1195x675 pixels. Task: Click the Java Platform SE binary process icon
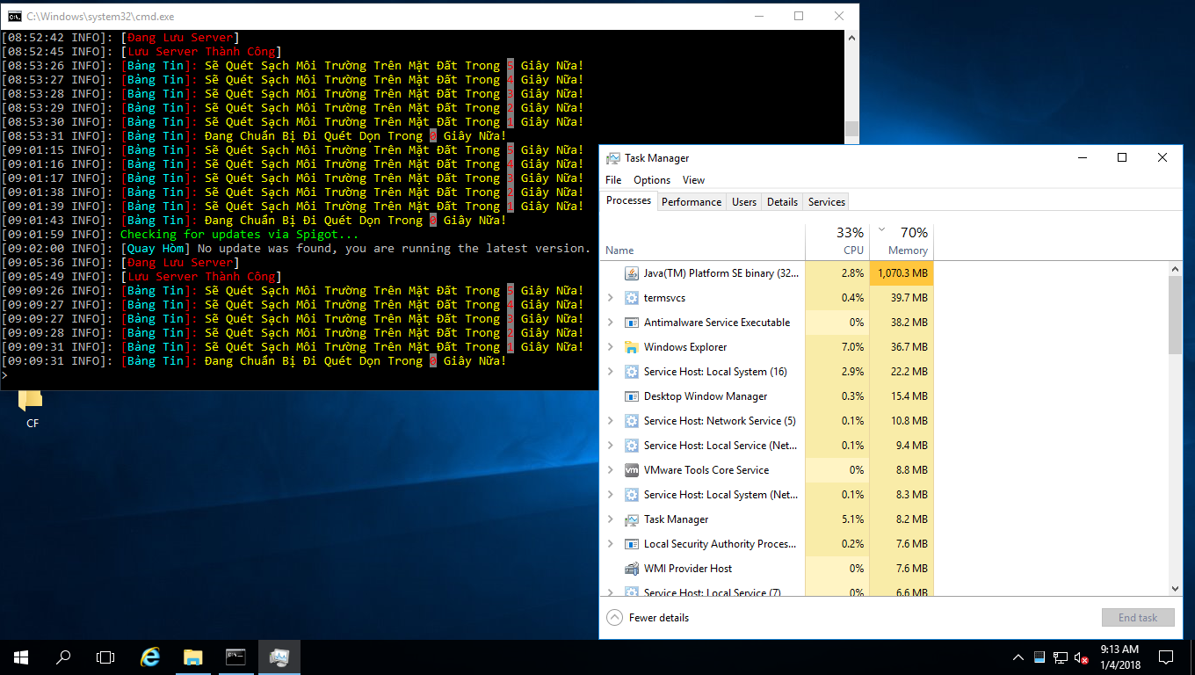631,273
